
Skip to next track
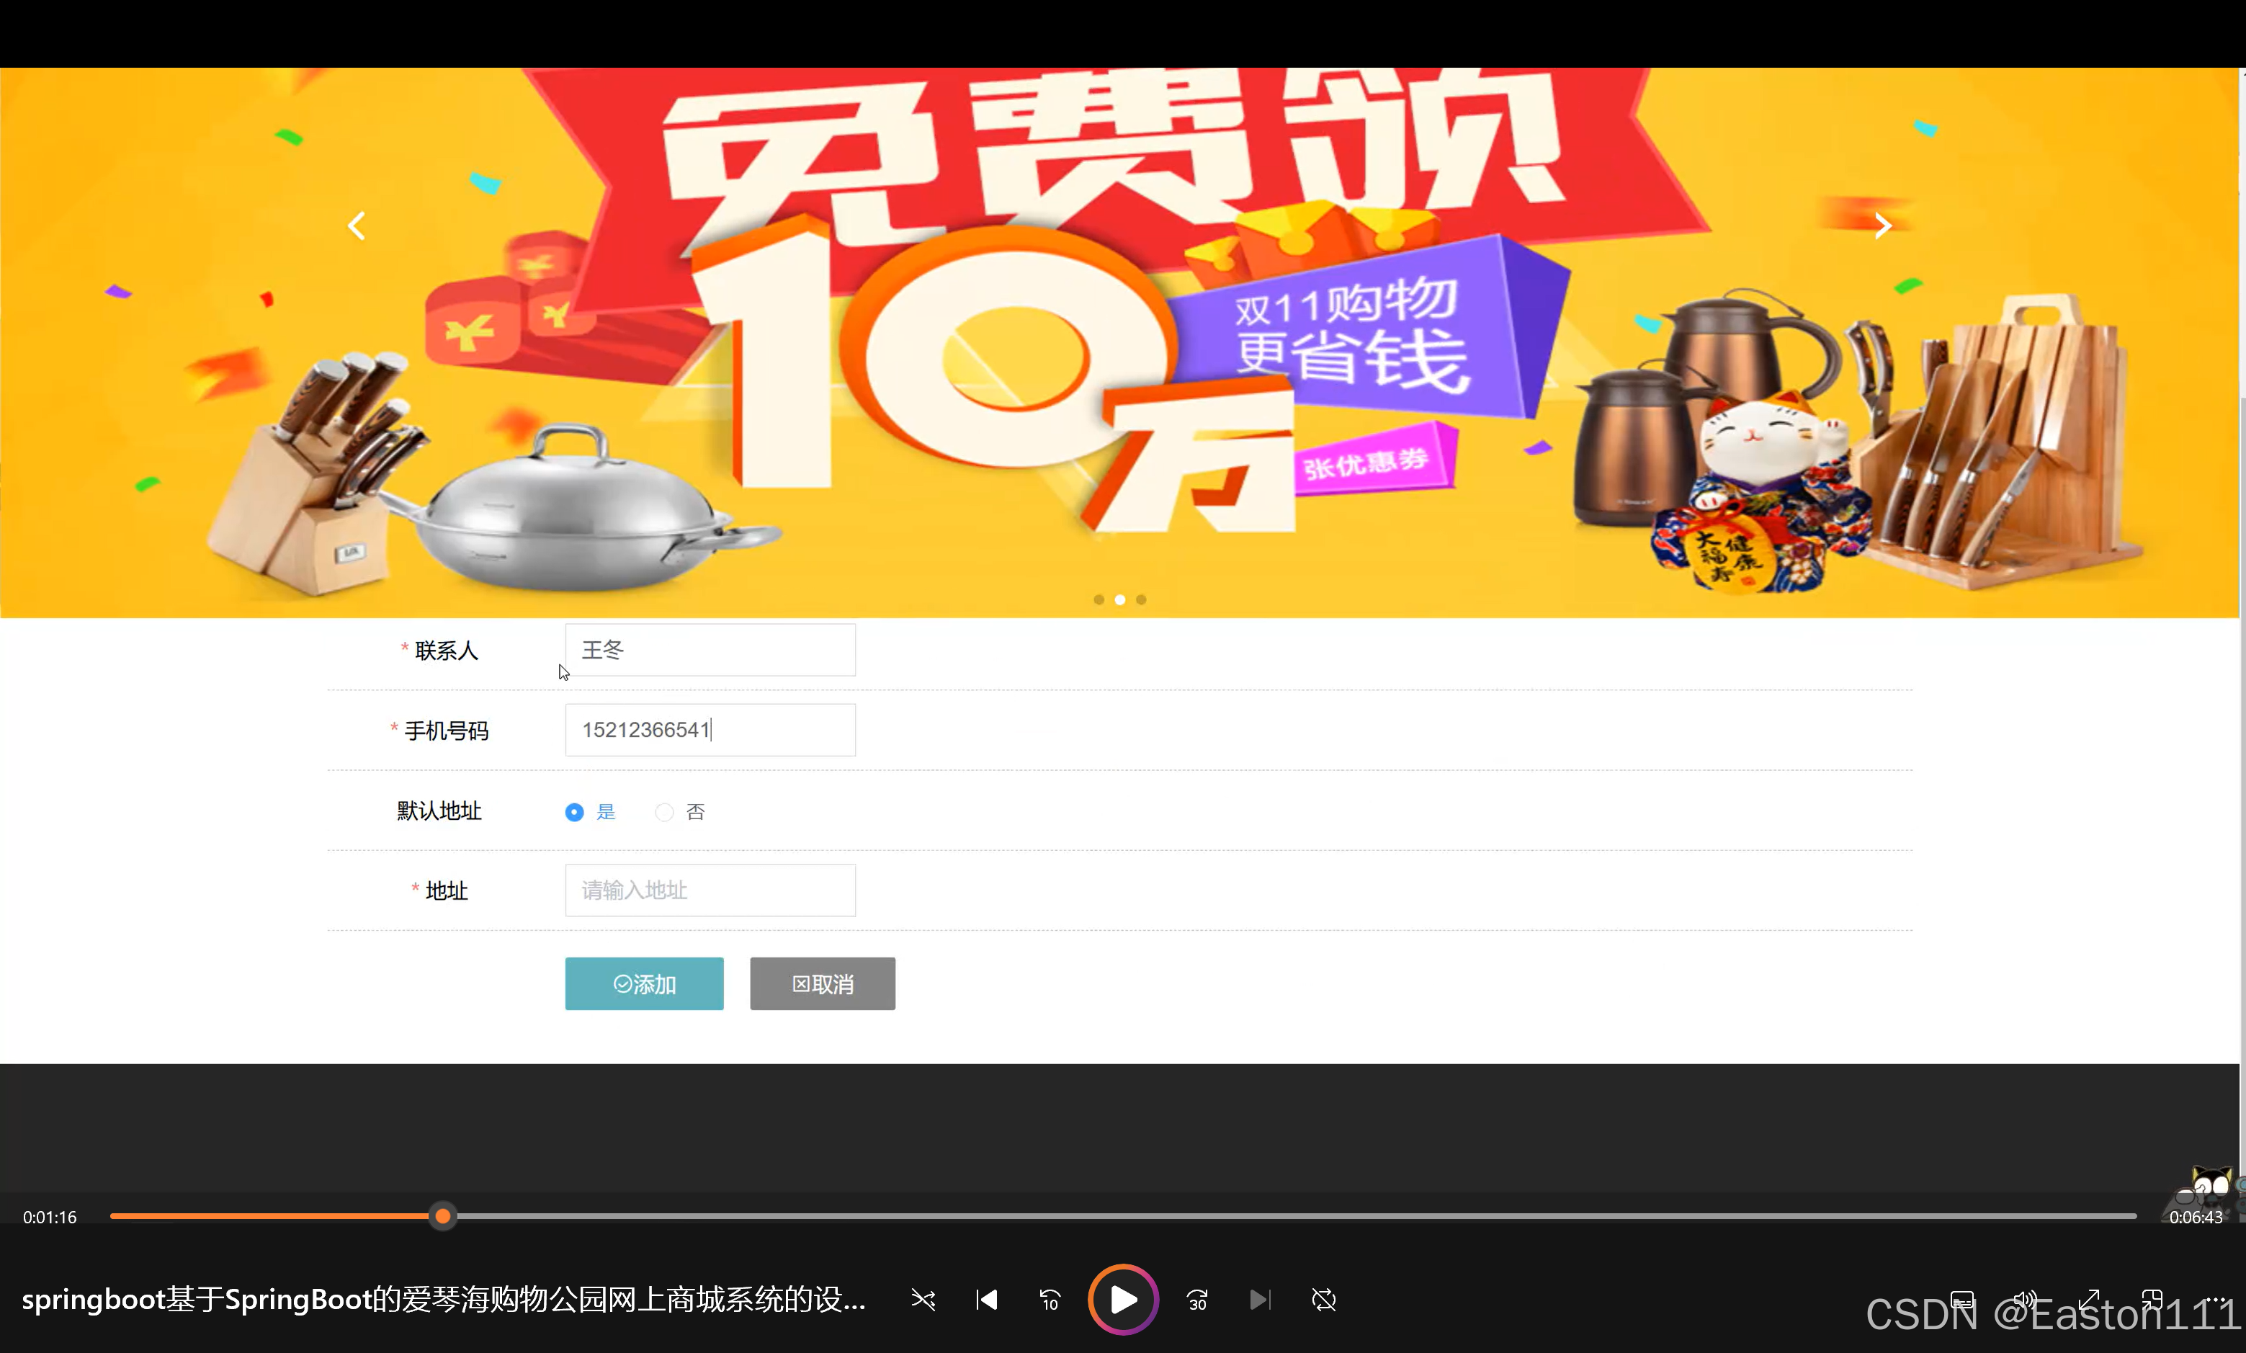click(x=1260, y=1299)
